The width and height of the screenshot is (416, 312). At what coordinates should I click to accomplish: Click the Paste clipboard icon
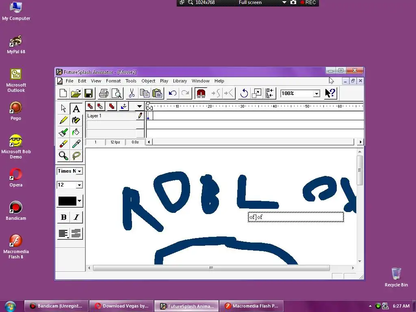point(157,93)
